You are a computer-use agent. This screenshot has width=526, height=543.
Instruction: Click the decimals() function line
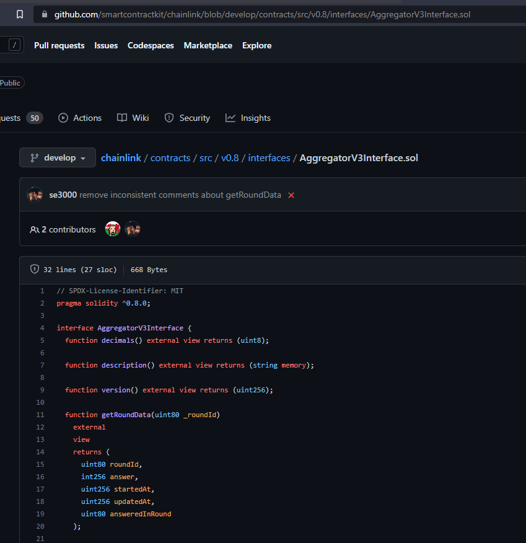(x=167, y=340)
